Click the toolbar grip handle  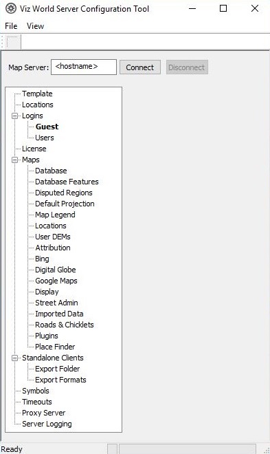click(x=2, y=42)
